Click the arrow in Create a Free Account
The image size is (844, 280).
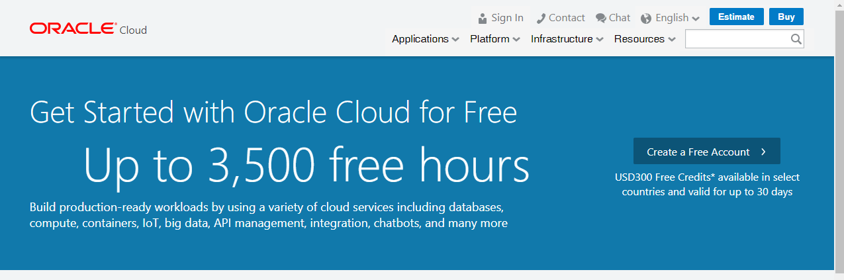click(763, 152)
